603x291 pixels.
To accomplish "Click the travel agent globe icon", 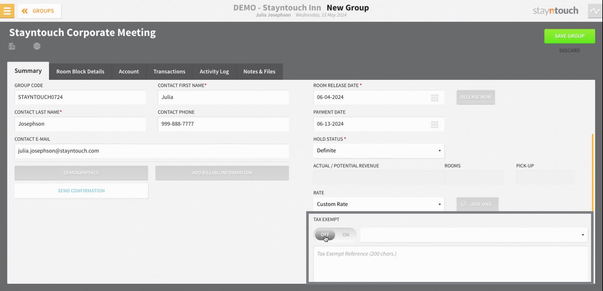I will pyautogui.click(x=37, y=46).
